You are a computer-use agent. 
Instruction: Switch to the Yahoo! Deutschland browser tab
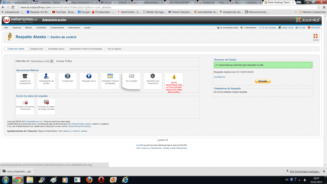coord(115,2)
